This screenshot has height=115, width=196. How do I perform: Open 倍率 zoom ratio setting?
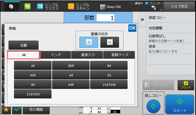point(171,49)
